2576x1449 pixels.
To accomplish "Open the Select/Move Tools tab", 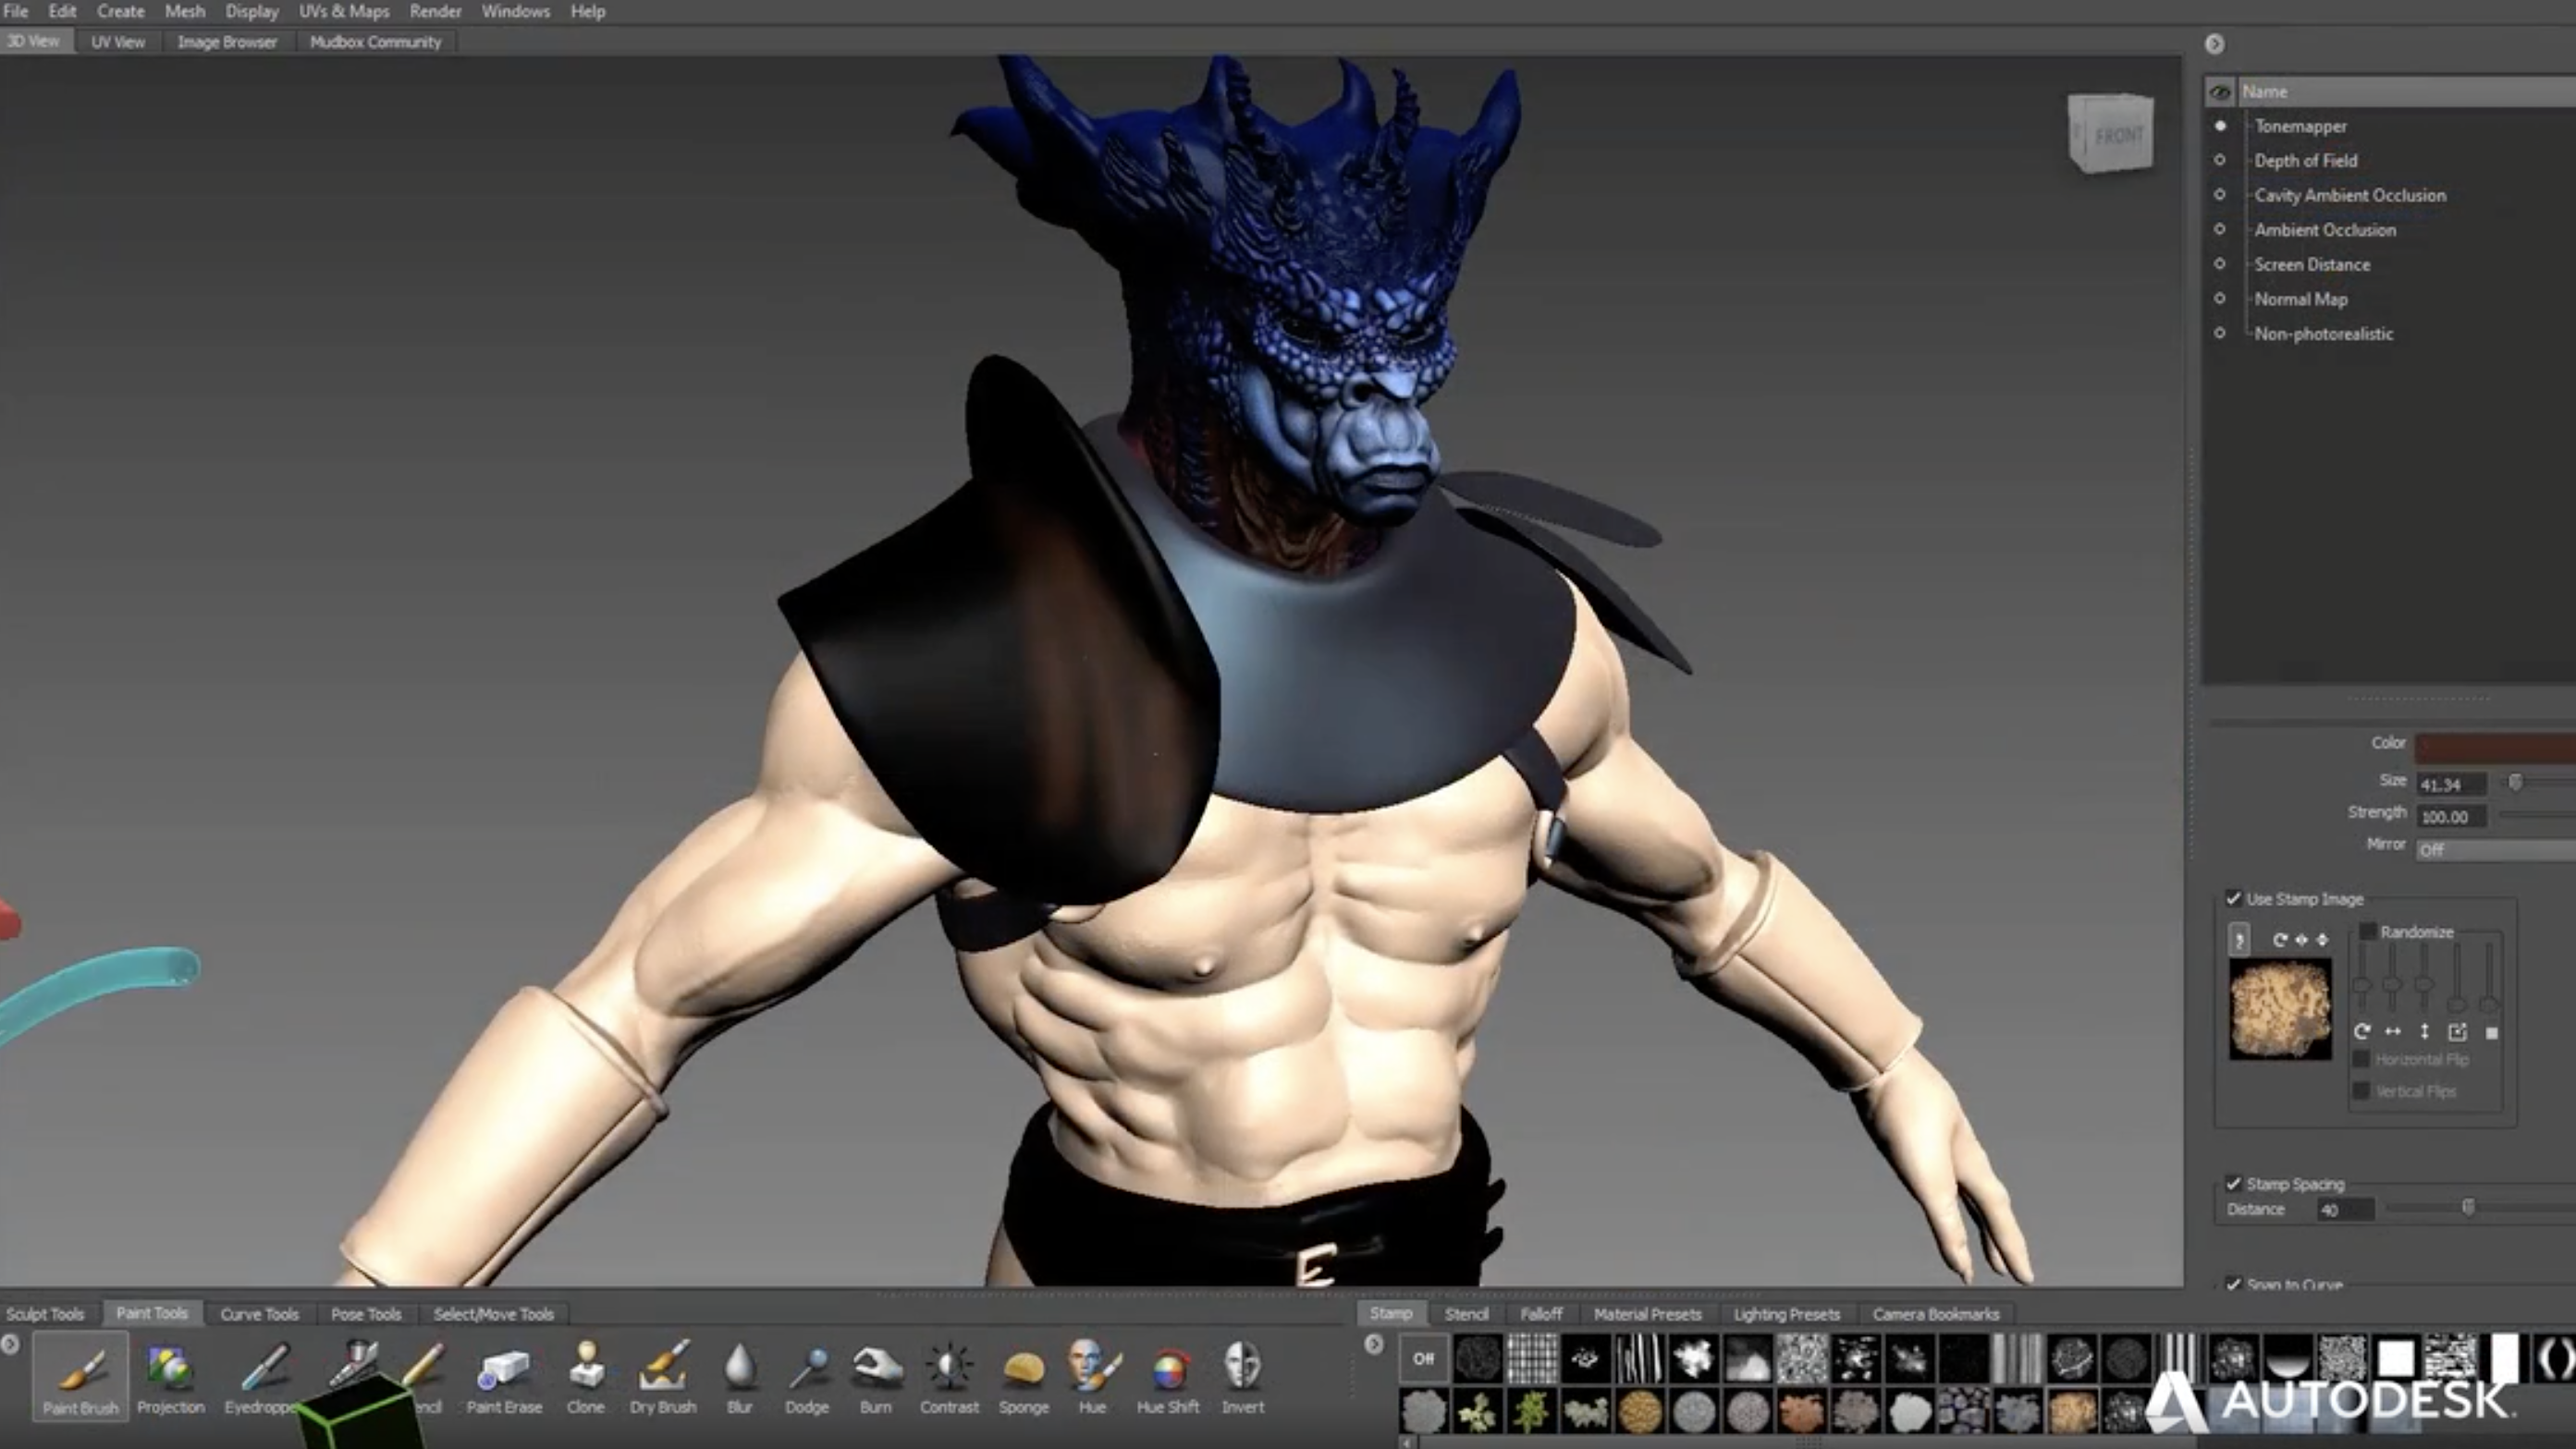I will click(x=493, y=1314).
